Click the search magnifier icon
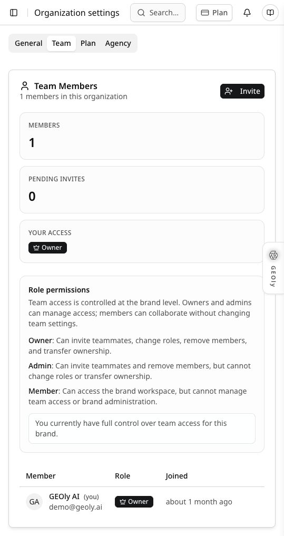This screenshot has height=536, width=284. click(141, 13)
